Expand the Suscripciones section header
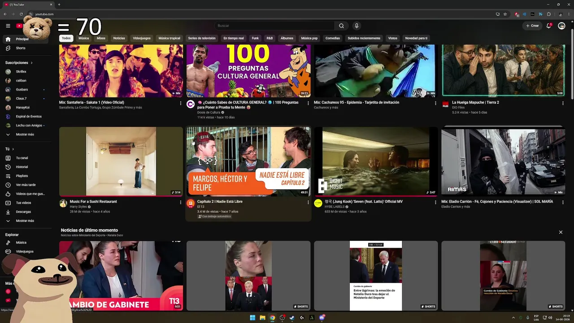 coord(19,63)
